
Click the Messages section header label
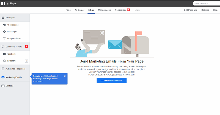(10, 18)
